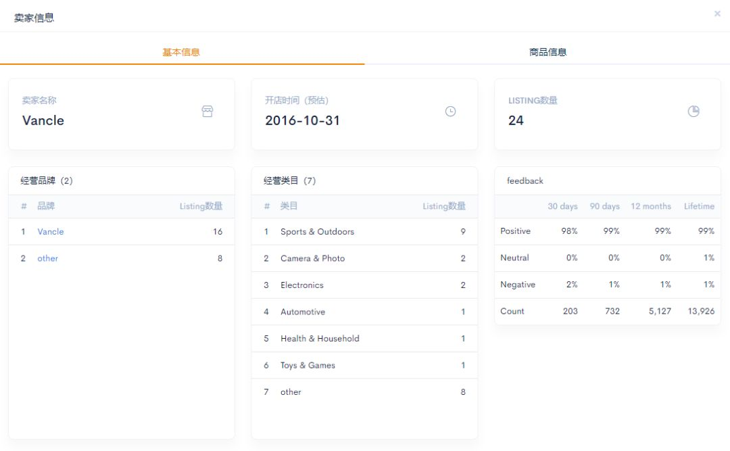This screenshot has height=451, width=730.
Task: Click the 12 months column header
Action: 651,206
